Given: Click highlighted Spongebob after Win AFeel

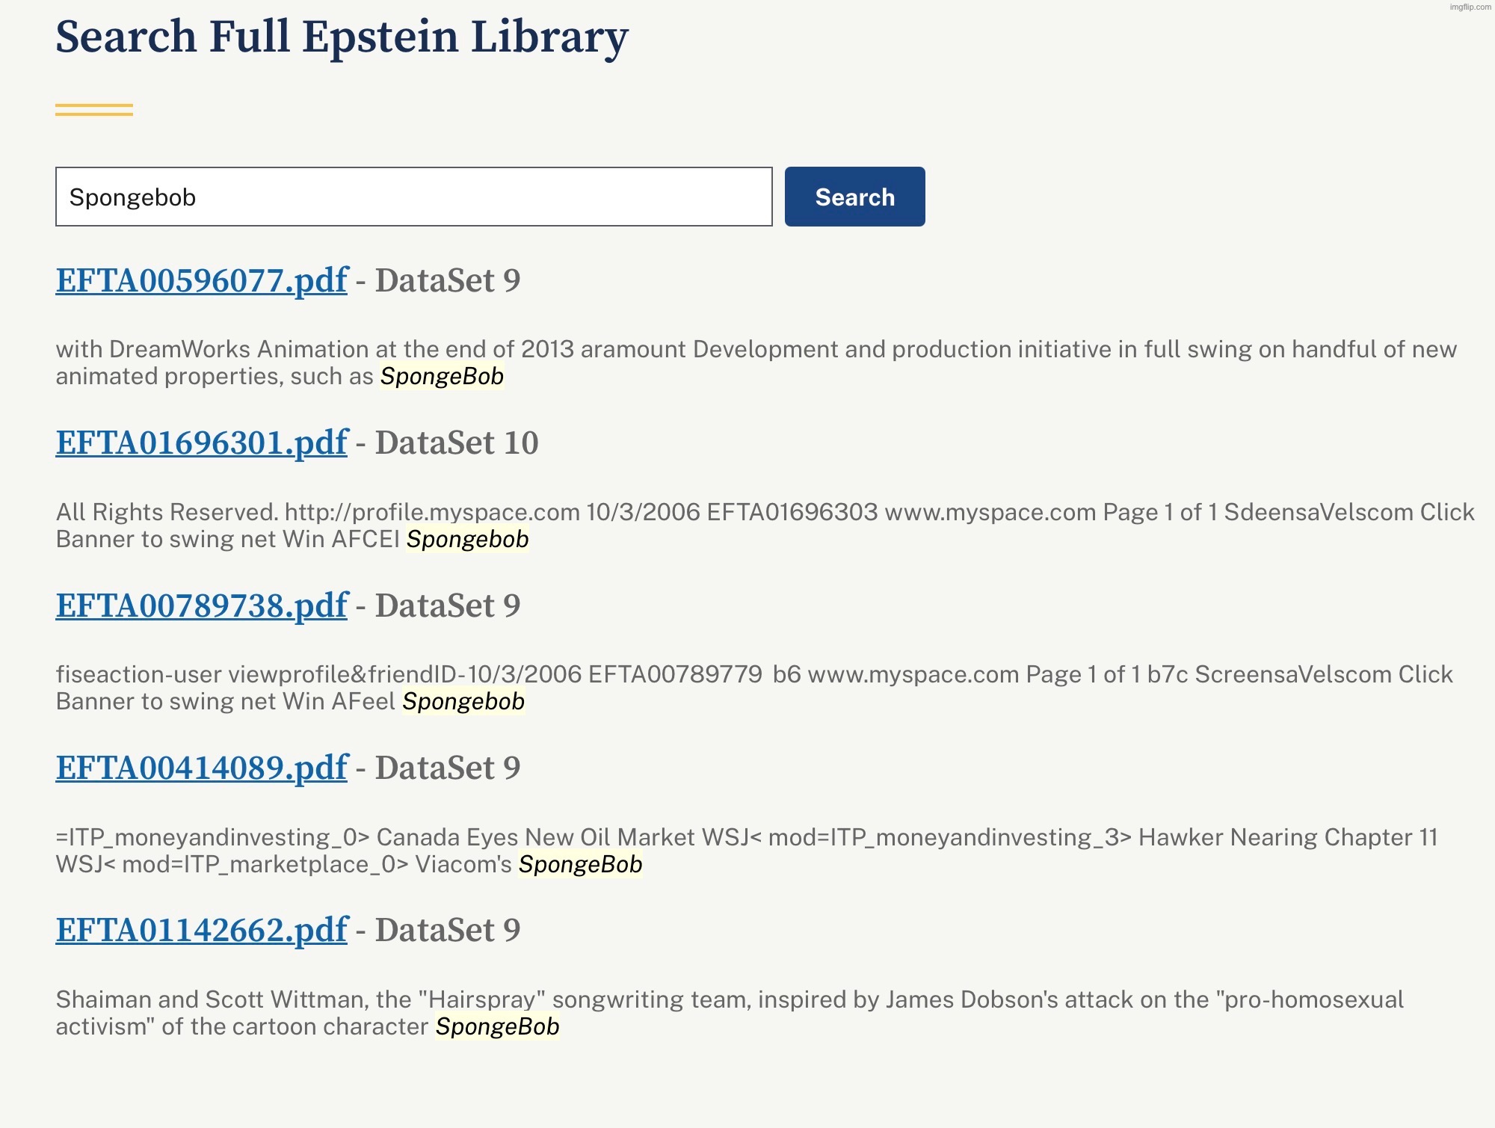Looking at the screenshot, I should tap(463, 701).
